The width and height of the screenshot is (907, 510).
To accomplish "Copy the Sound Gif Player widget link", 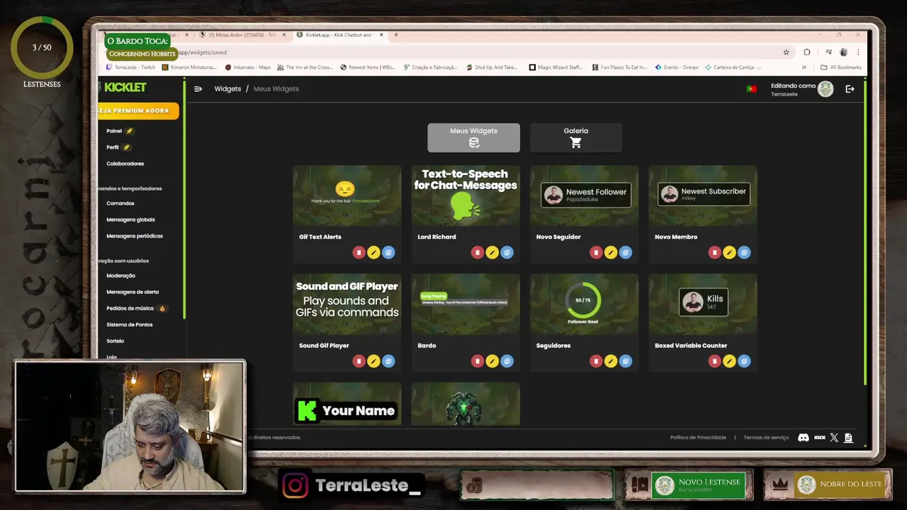I will [388, 361].
